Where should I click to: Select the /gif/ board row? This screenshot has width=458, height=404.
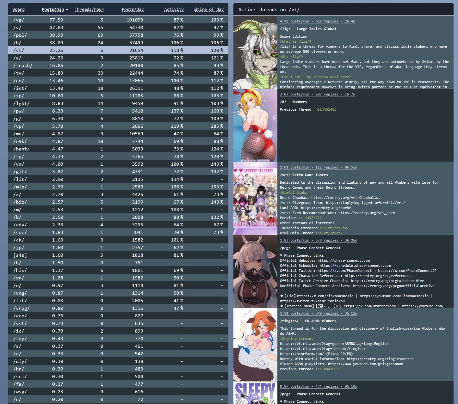(118, 172)
